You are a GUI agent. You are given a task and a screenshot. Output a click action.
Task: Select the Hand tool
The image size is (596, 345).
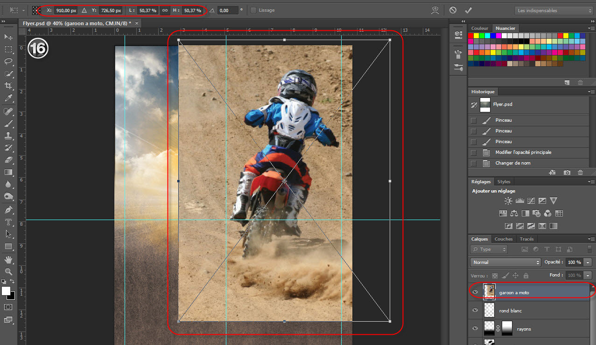pyautogui.click(x=8, y=259)
